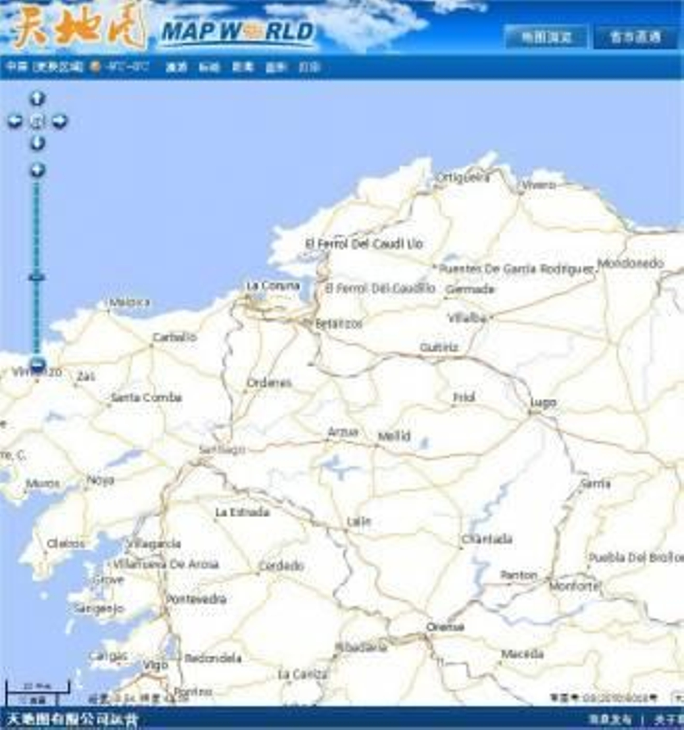Pan the map up with arrow button
Image resolution: width=684 pixels, height=730 pixels.
click(37, 98)
